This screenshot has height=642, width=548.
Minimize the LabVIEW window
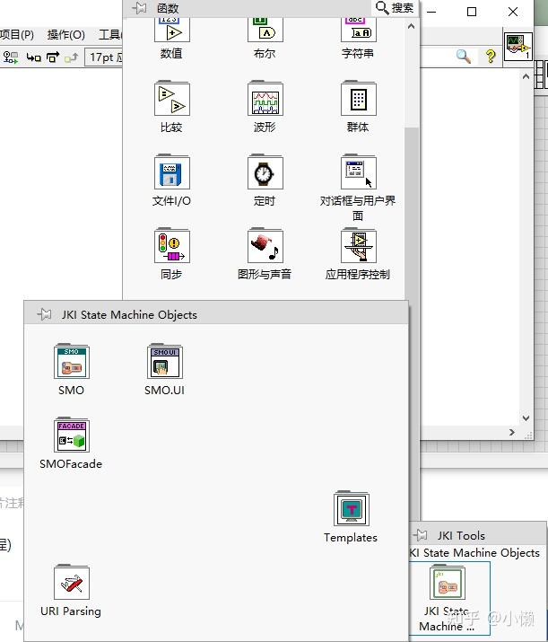(431, 12)
